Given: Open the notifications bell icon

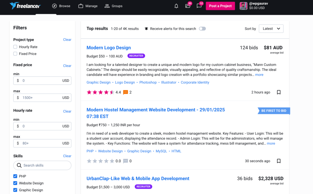Looking at the screenshot, I should click(176, 6).
